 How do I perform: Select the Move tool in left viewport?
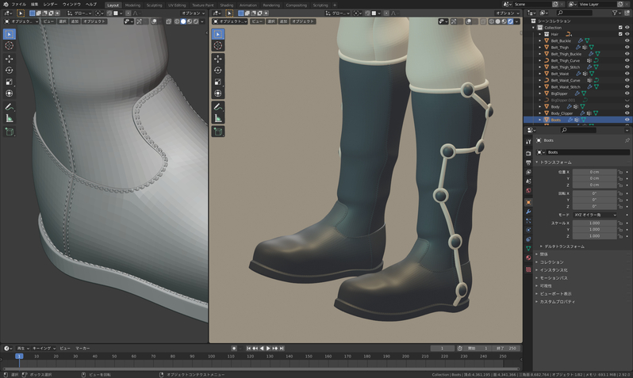coord(10,59)
